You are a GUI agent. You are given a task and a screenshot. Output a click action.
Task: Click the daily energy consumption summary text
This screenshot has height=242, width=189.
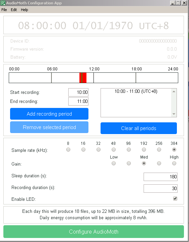(x=93, y=218)
